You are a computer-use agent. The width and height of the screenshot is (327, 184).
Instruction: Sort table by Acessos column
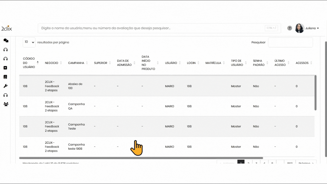point(302,63)
